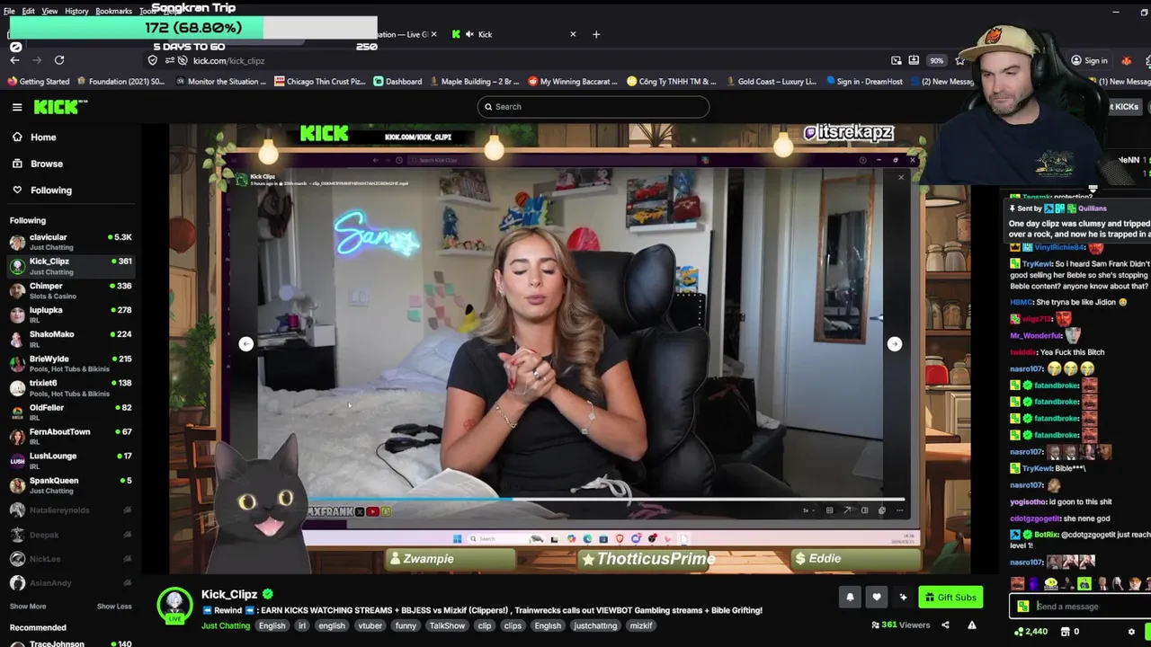
Task: Click the irl tag
Action: click(x=302, y=626)
